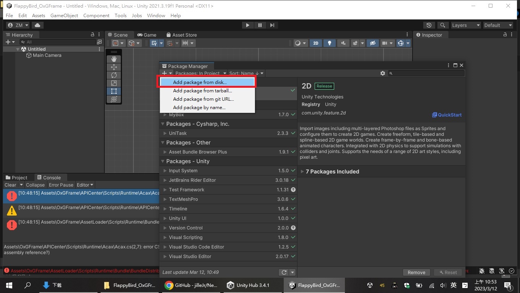Open the Untitled scene options menu
The height and width of the screenshot is (293, 520).
pyautogui.click(x=99, y=49)
